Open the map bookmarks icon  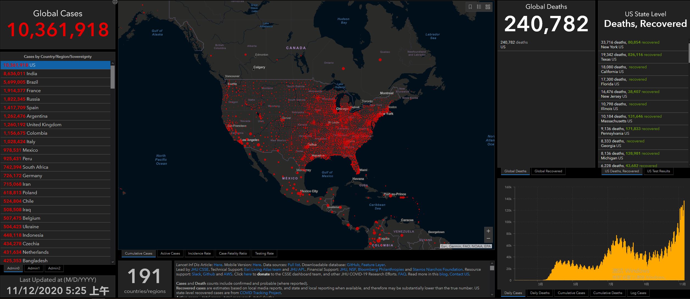pos(470,7)
